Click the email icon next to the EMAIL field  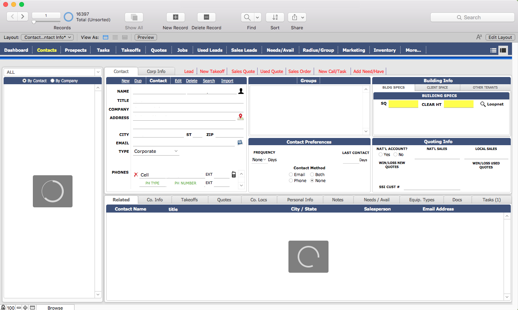(x=240, y=142)
